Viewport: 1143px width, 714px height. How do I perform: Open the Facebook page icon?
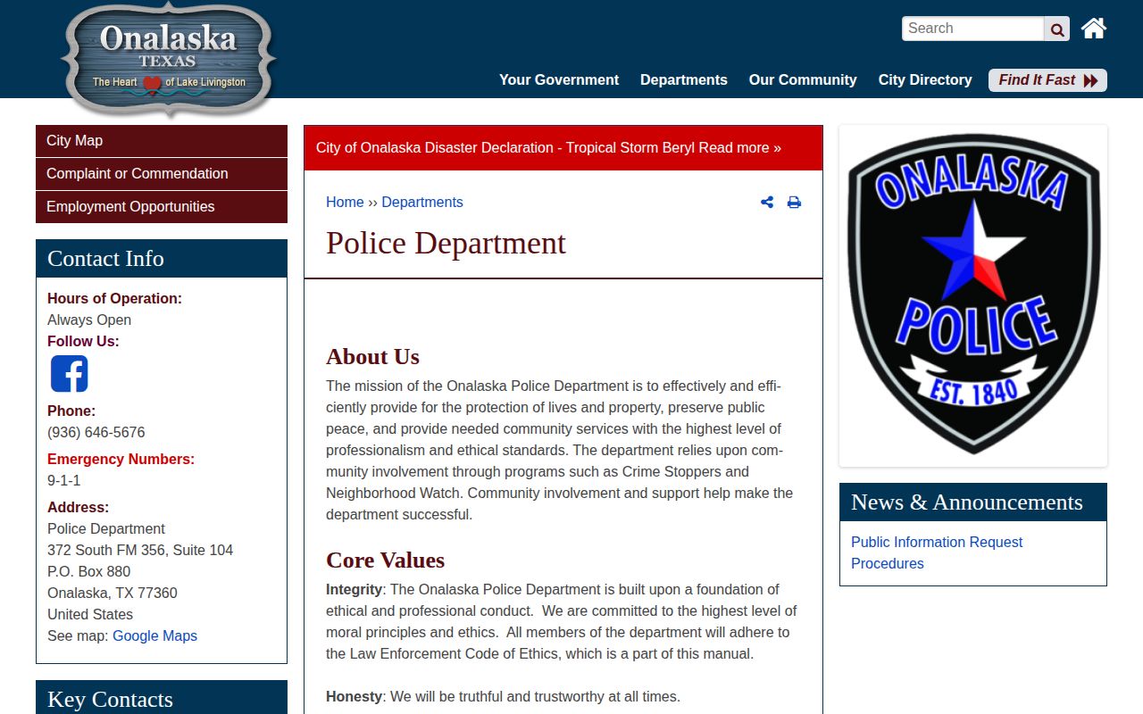pyautogui.click(x=70, y=374)
